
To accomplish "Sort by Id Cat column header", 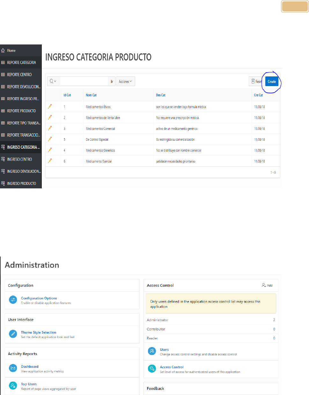I will pos(67,95).
